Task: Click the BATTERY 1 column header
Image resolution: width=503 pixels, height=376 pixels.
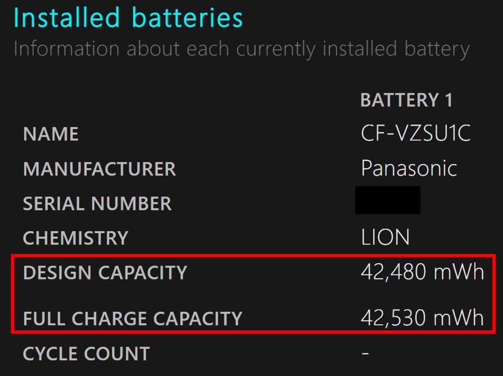Action: pyautogui.click(x=406, y=101)
